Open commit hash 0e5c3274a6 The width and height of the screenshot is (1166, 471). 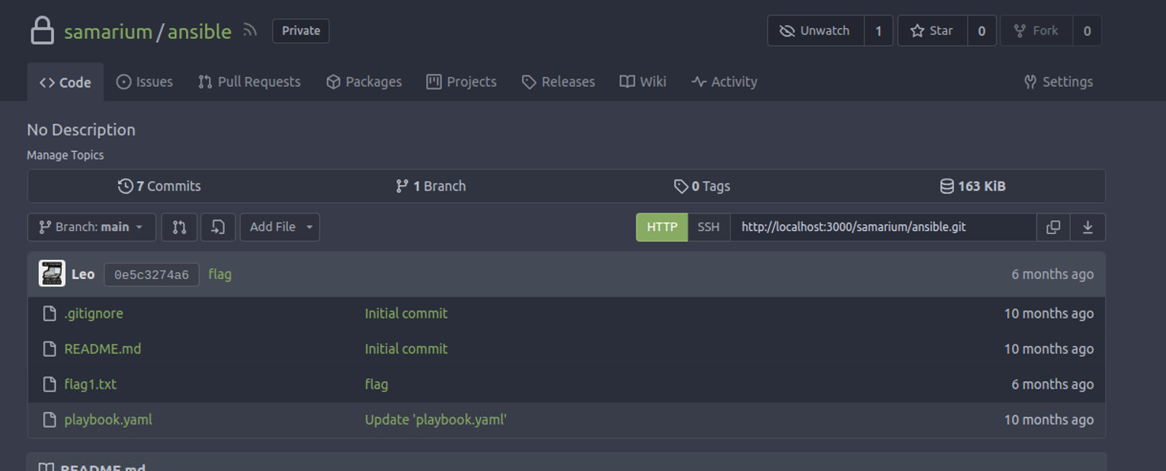pos(151,274)
